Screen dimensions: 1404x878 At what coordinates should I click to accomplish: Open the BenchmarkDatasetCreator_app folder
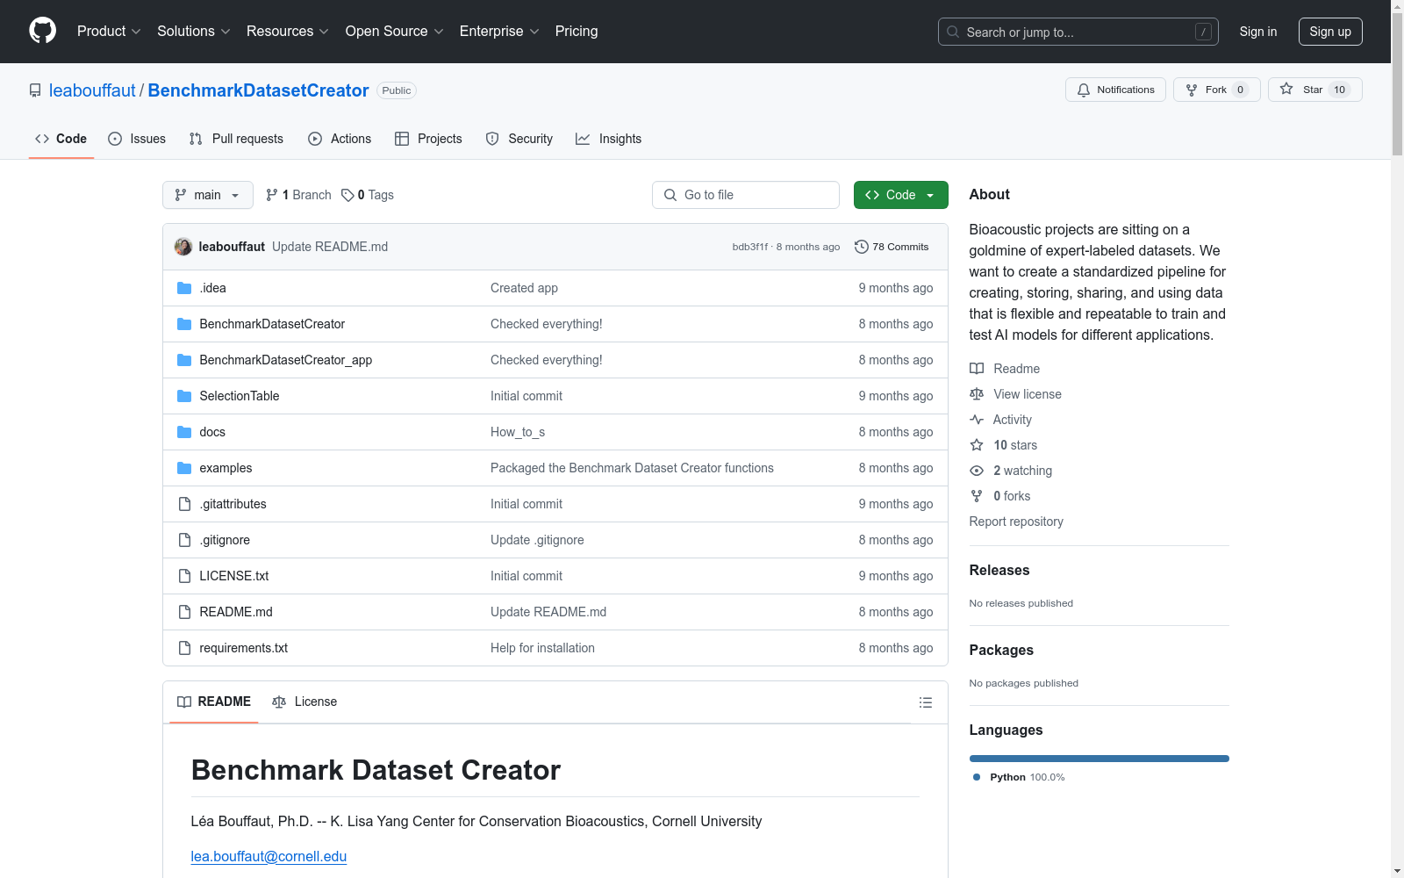coord(285,360)
